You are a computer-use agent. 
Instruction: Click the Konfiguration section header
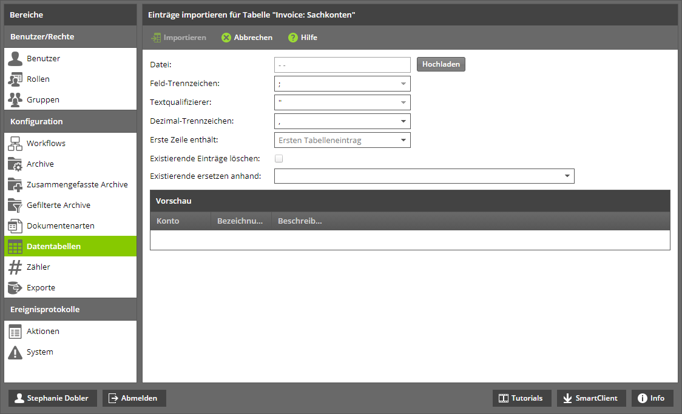pos(70,122)
